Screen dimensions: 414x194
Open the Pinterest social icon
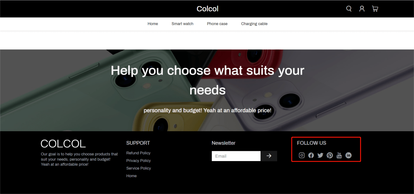[x=330, y=155]
